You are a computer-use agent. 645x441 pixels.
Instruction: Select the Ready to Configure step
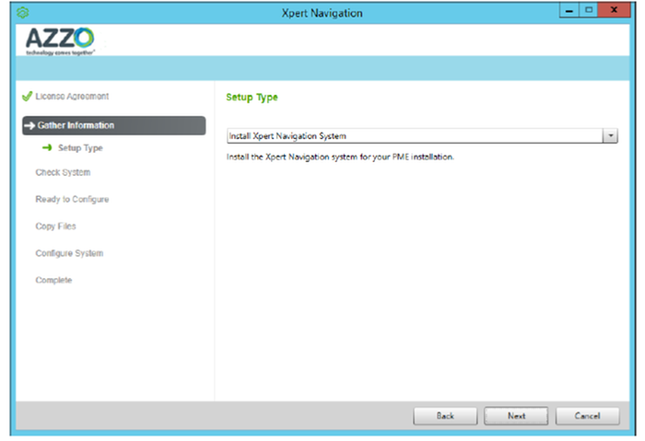tap(72, 200)
